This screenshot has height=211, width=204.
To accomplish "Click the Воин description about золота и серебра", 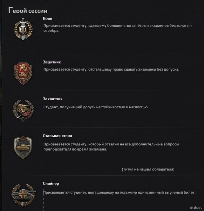I will [117, 28].
